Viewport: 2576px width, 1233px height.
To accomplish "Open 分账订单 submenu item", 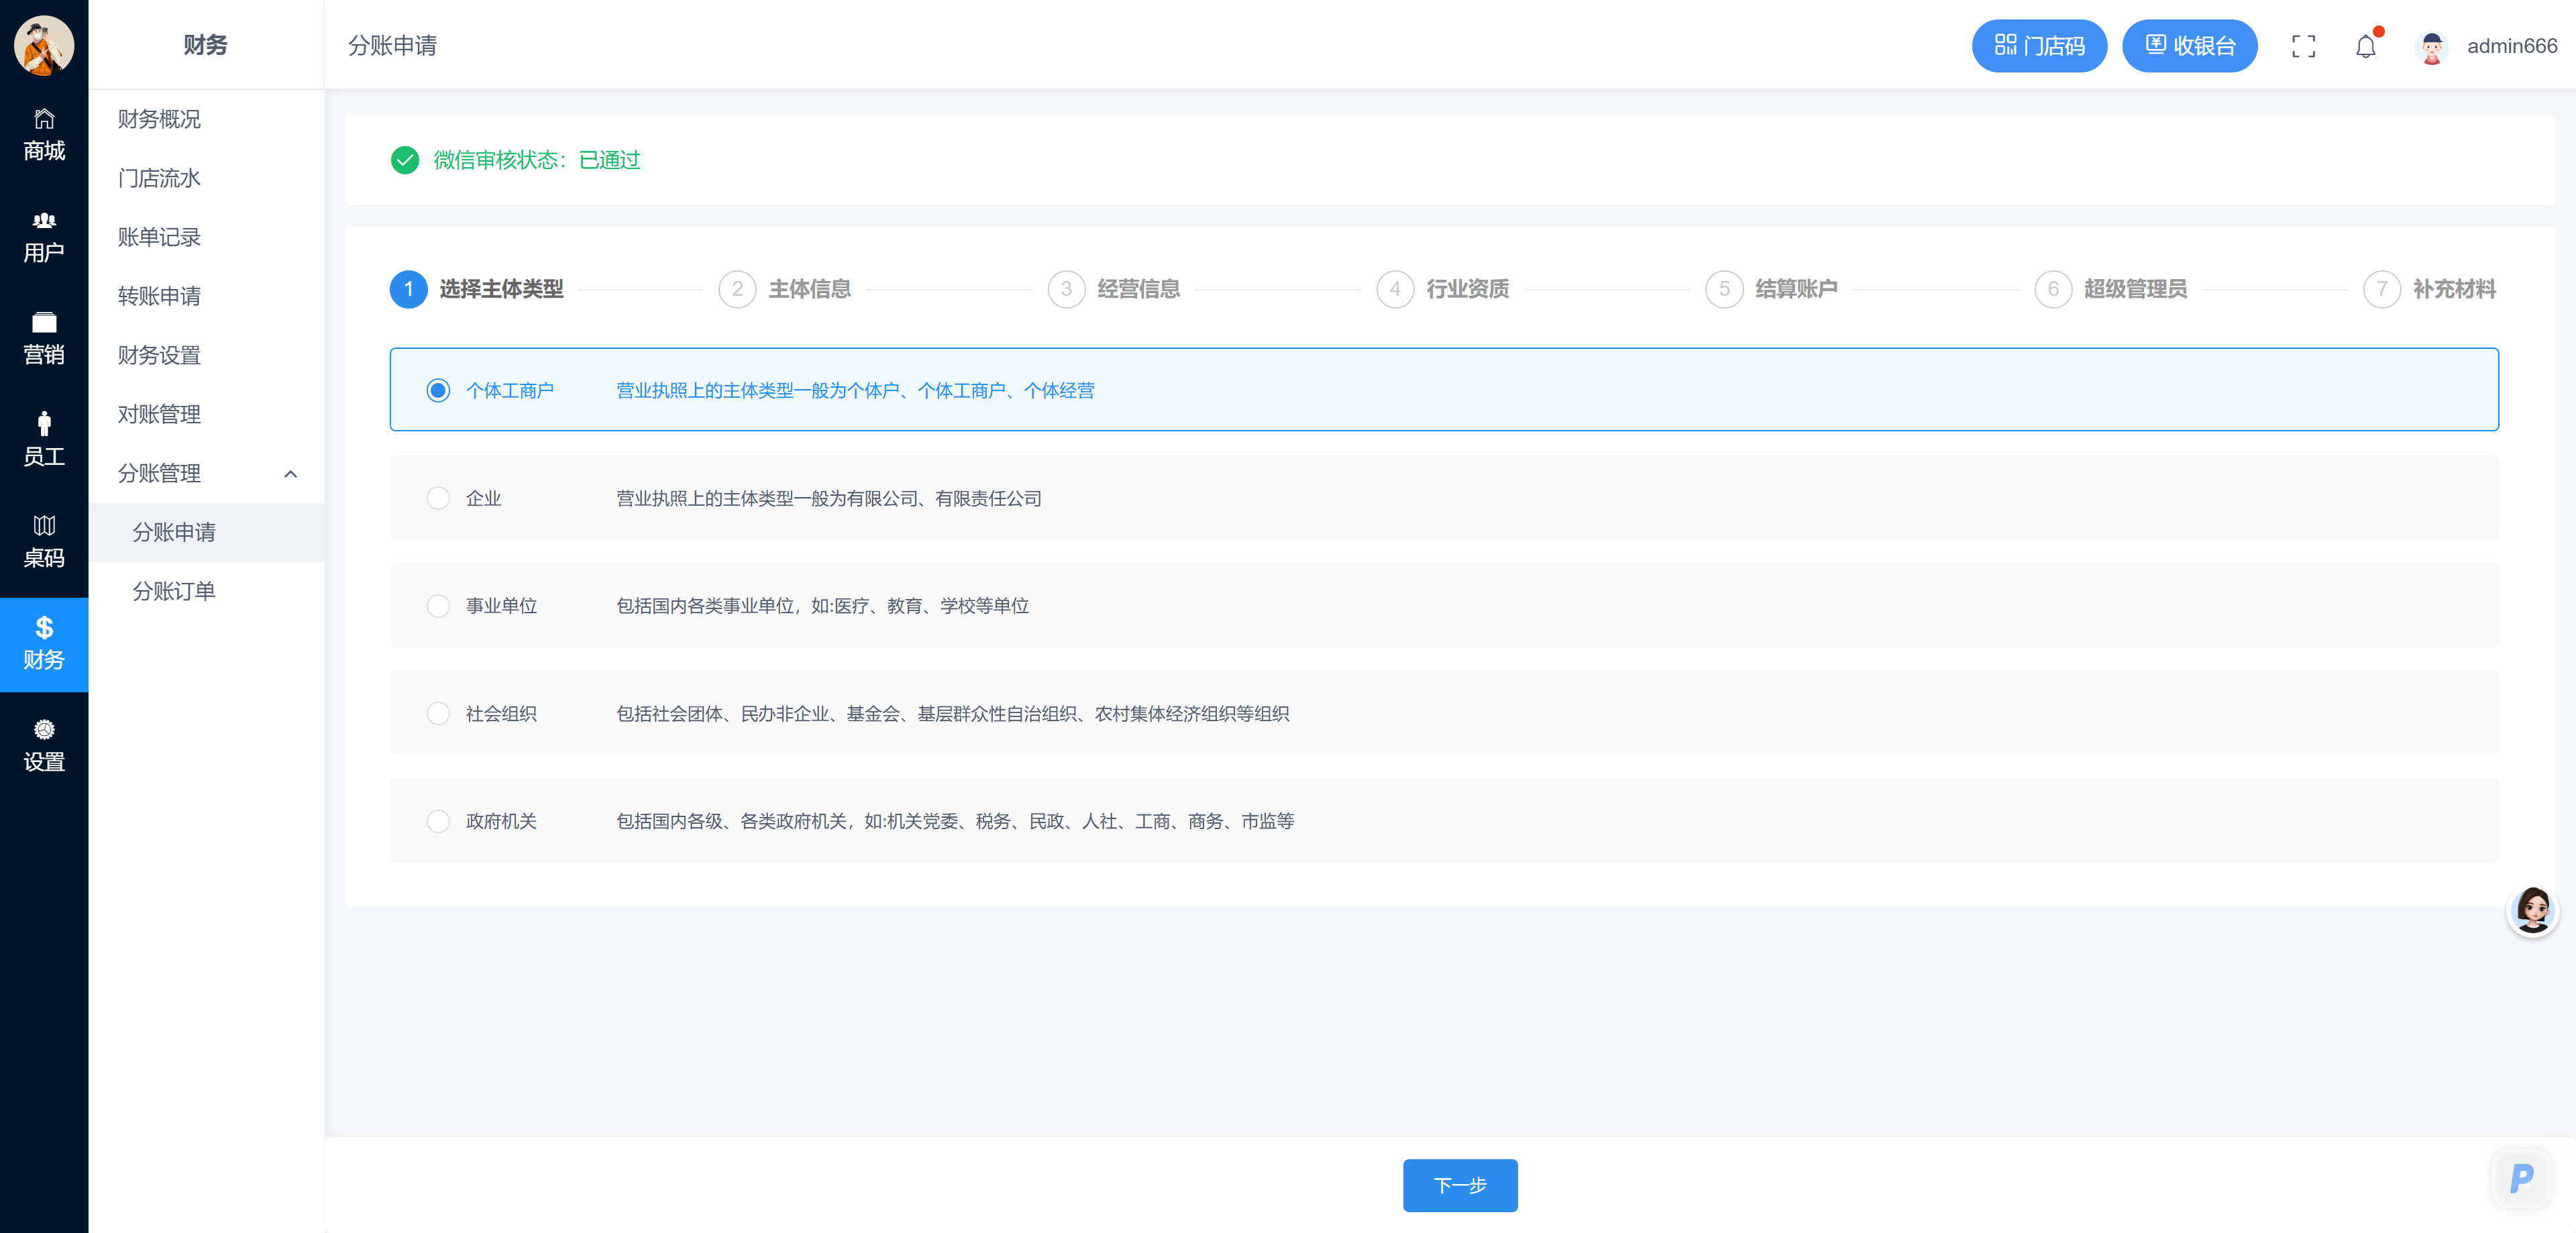I will click(x=206, y=591).
